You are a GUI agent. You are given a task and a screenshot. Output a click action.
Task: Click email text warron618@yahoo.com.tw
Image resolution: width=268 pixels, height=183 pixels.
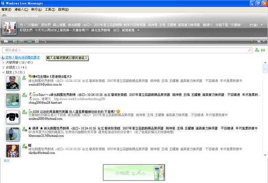point(45,85)
